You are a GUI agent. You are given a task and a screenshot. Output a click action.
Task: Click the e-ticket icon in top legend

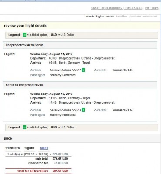pos(25,35)
